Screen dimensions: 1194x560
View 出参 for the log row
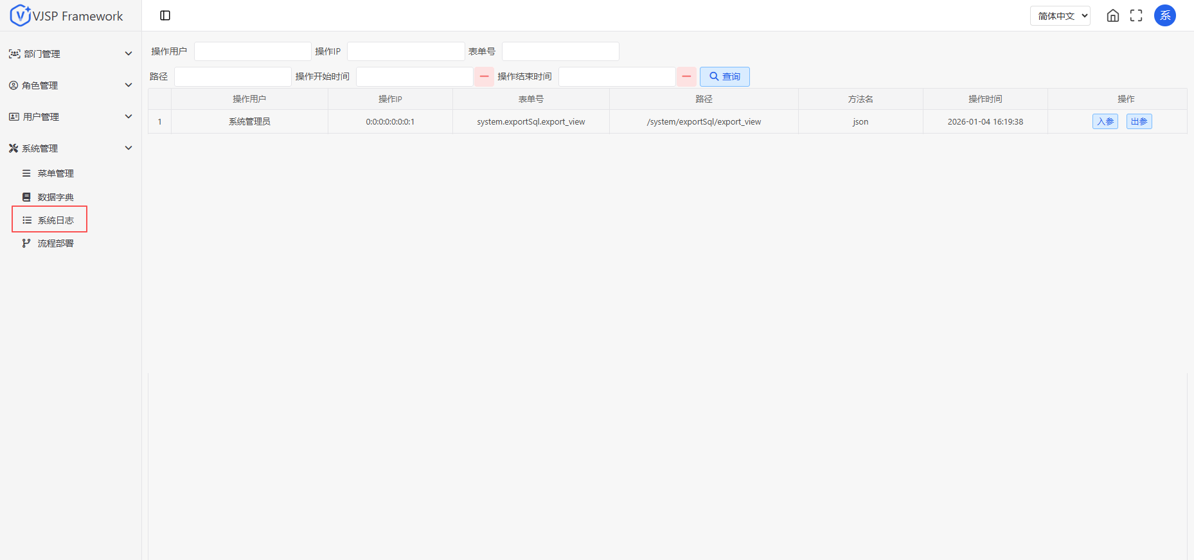(x=1139, y=121)
